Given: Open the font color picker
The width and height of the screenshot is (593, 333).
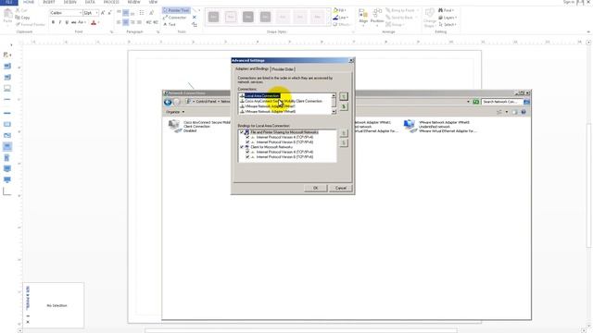Looking at the screenshot, I should click(95, 22).
